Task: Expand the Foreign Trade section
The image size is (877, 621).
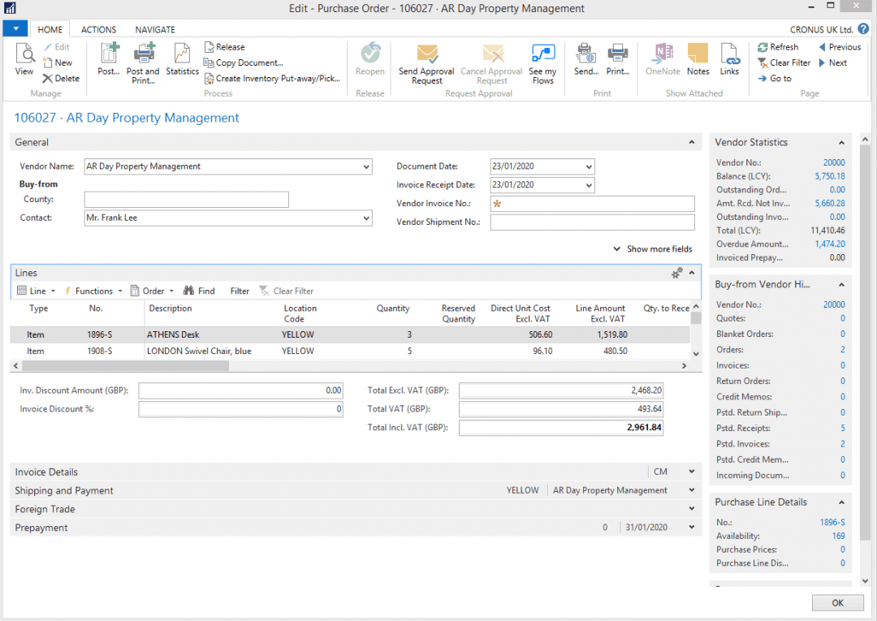Action: [x=690, y=508]
